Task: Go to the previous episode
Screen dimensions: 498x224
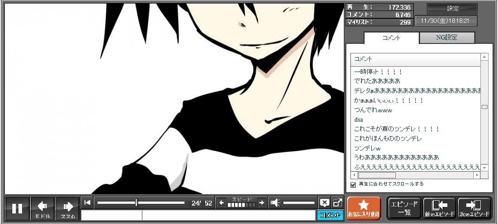Action: [439, 208]
